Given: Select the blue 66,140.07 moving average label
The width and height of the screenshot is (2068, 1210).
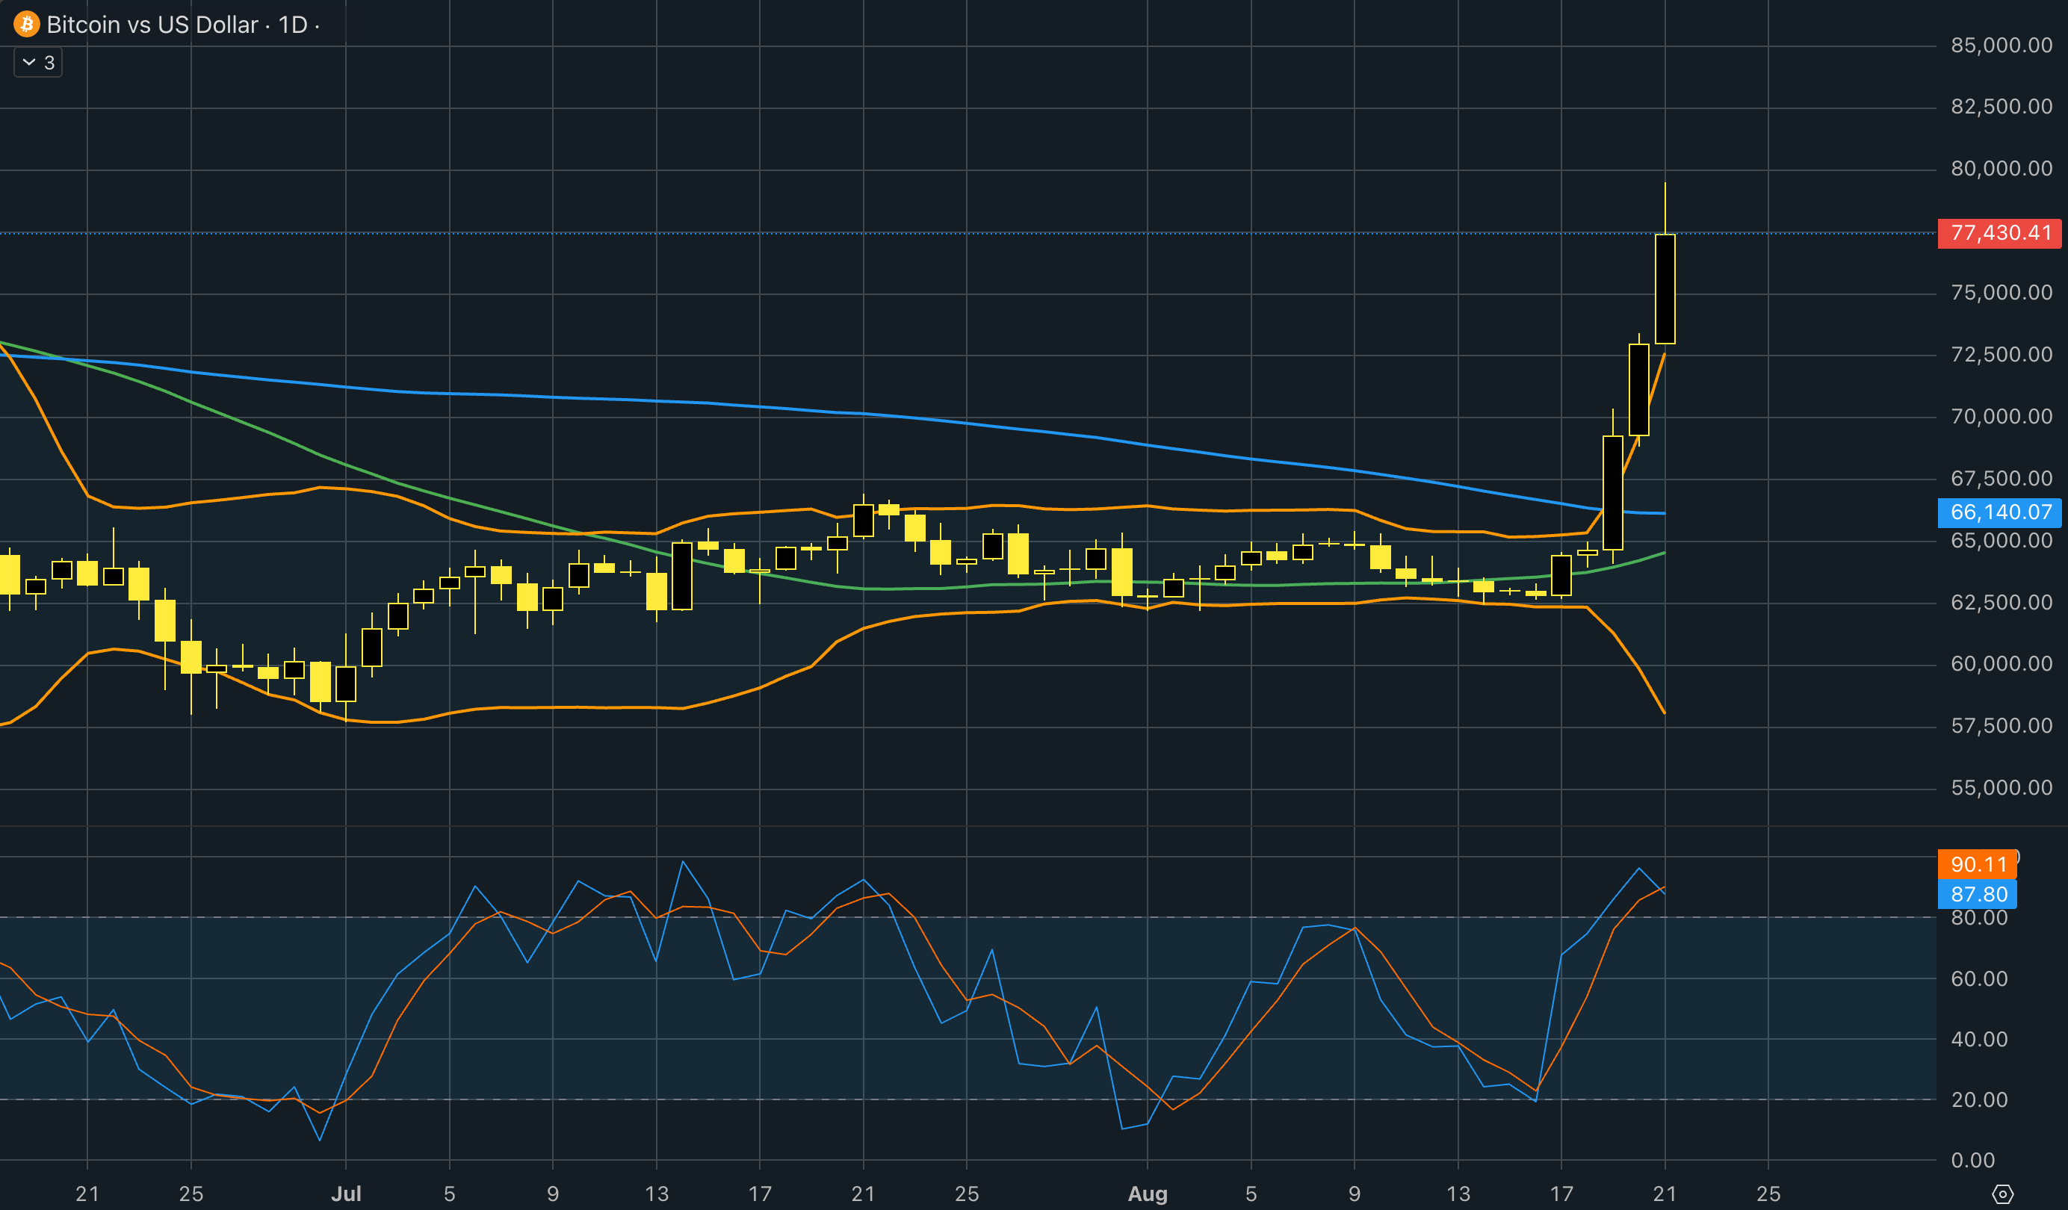Looking at the screenshot, I should click(x=2000, y=512).
